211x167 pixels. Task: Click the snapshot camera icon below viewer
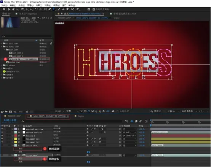pyautogui.click(x=113, y=111)
